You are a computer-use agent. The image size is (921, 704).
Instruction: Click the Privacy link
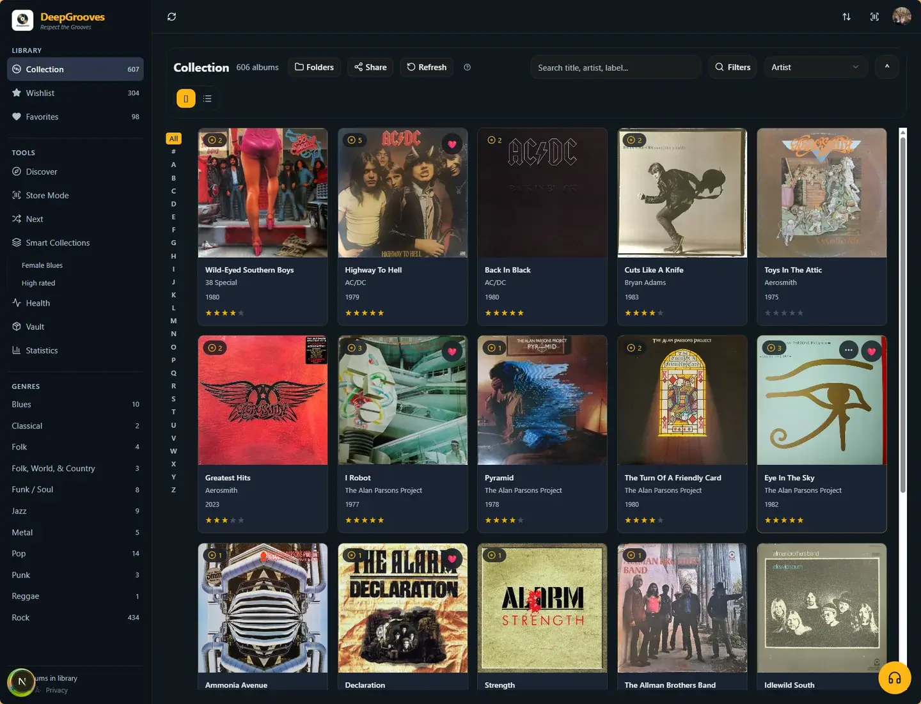tap(56, 691)
